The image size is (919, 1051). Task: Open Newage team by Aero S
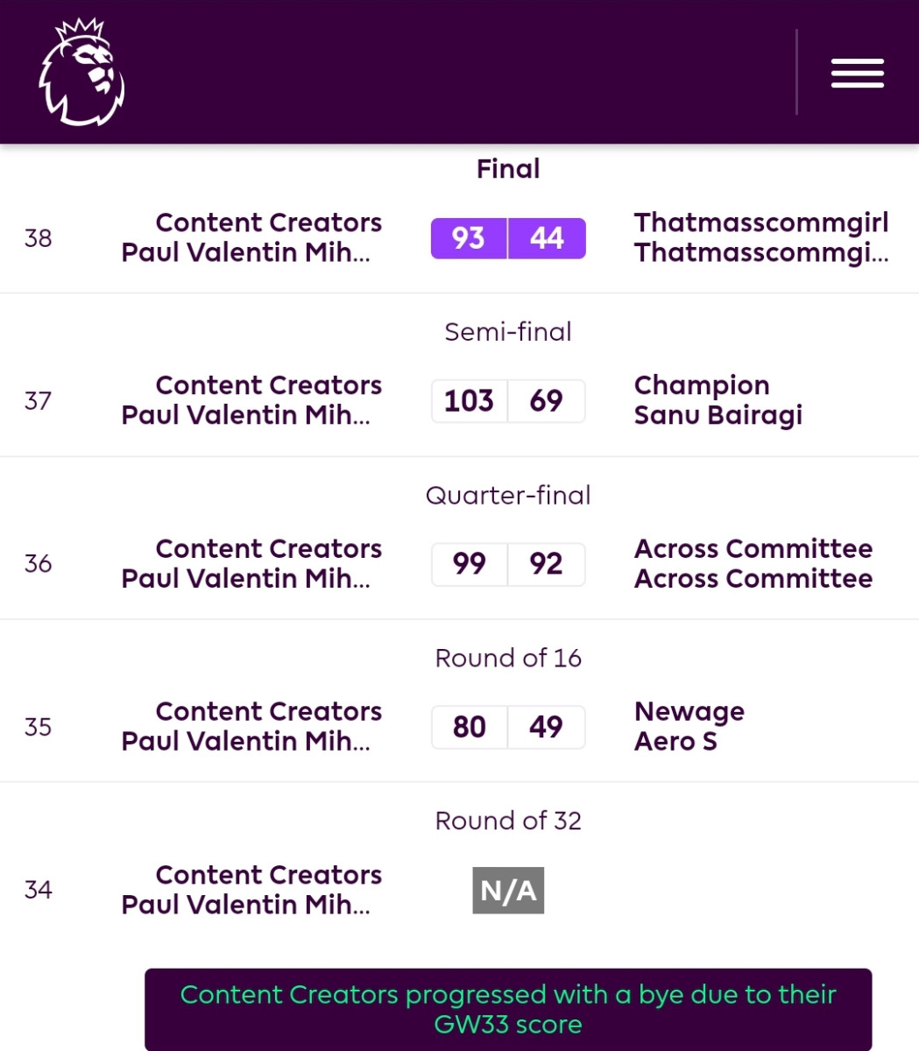[x=689, y=726]
